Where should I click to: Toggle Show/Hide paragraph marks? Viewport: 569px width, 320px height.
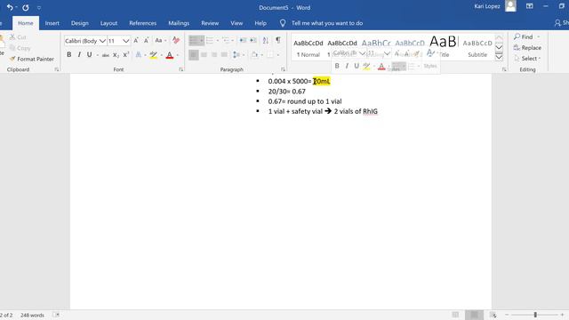(x=278, y=40)
